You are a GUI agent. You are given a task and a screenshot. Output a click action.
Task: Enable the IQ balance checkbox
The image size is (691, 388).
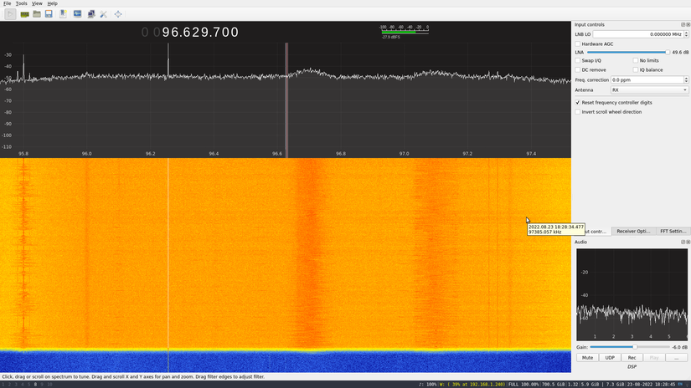636,70
